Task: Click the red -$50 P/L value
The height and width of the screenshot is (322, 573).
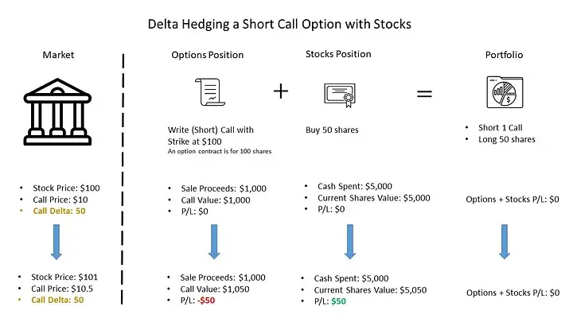Action: click(206, 301)
